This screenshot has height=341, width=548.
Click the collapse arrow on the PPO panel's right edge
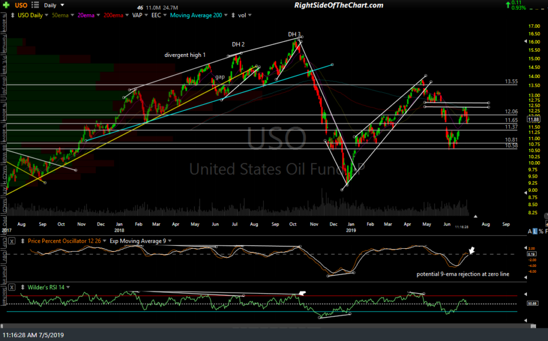point(525,248)
